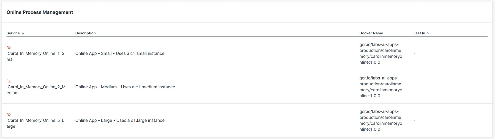Click the Docker Name column header
The height and width of the screenshot is (139, 495).
coord(371,33)
